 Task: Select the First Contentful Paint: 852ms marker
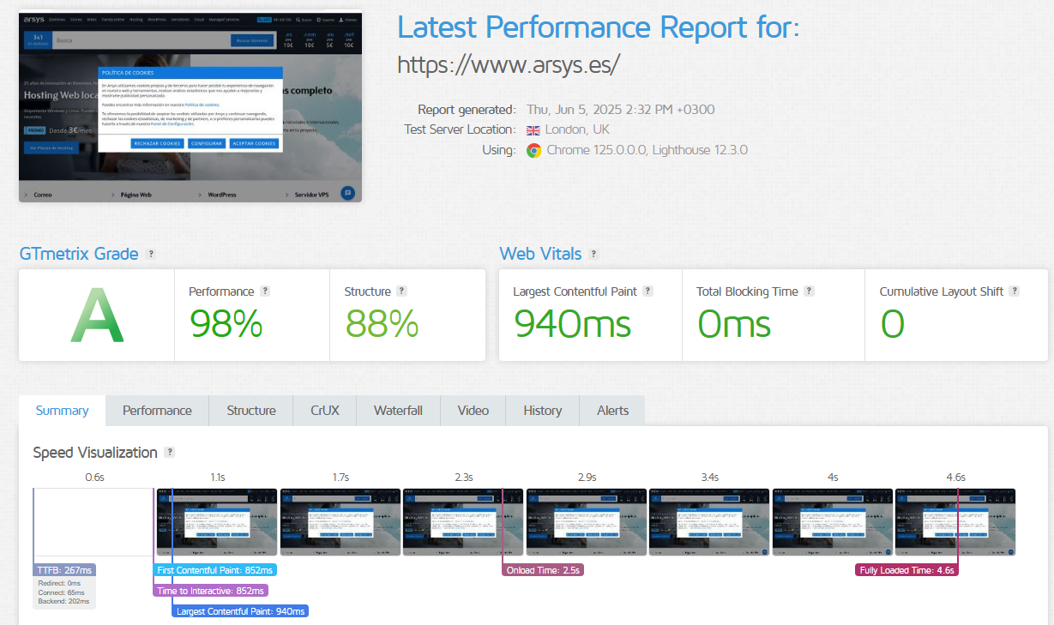[215, 570]
